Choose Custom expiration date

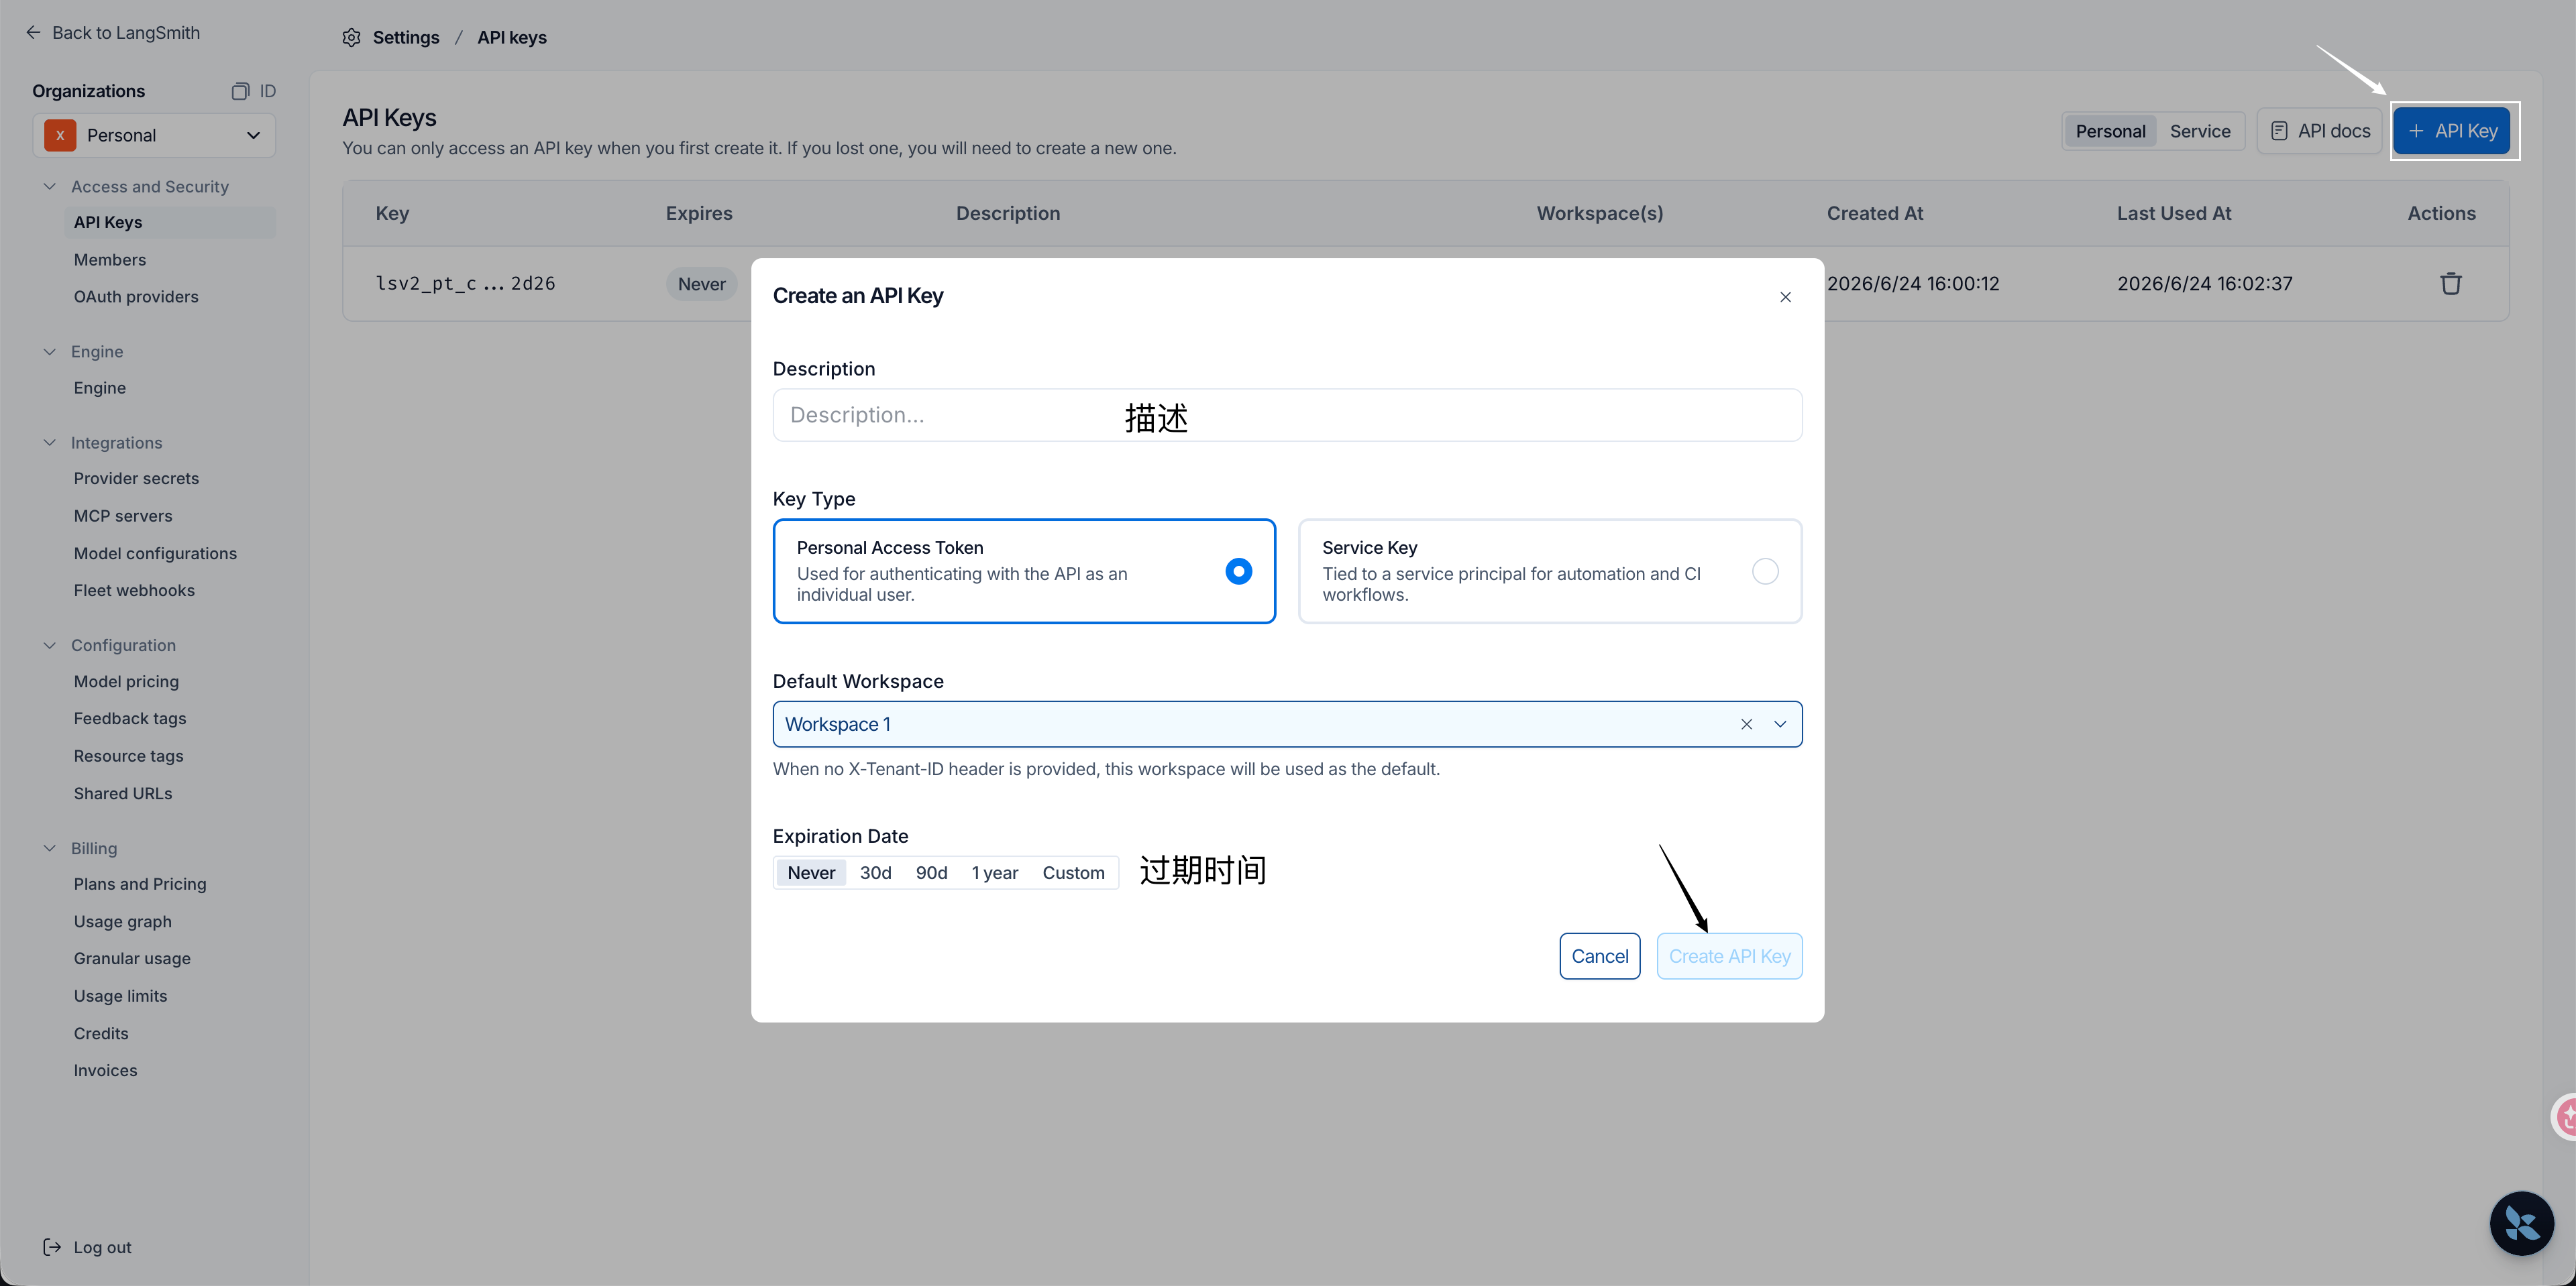coord(1073,872)
